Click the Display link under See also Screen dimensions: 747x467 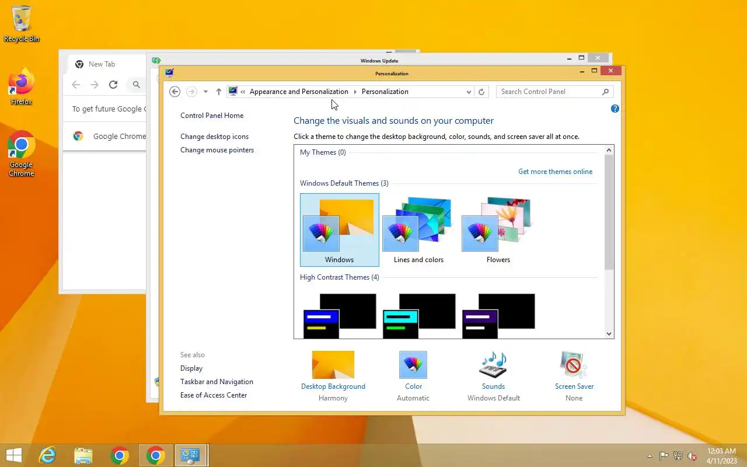(x=191, y=368)
